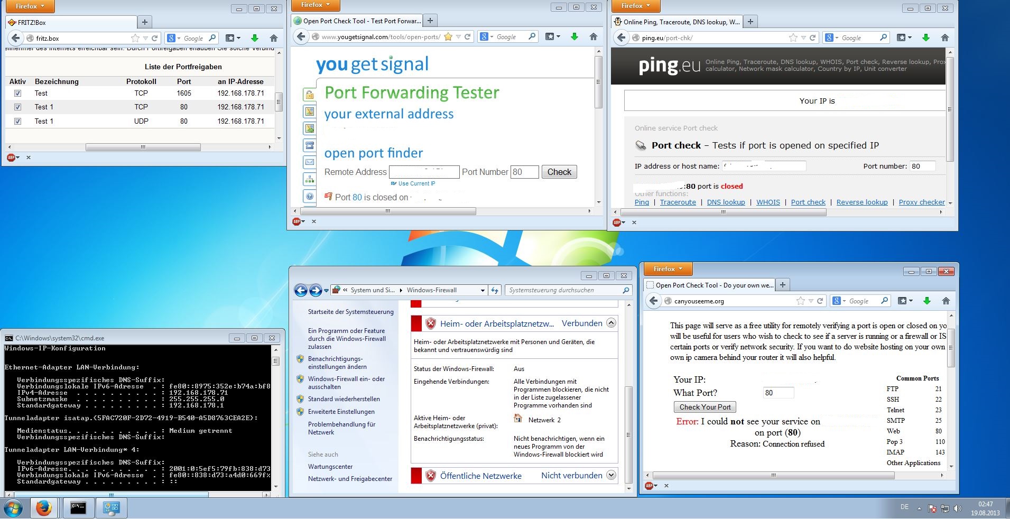Click Standard wiederherstellen link

coord(344,399)
